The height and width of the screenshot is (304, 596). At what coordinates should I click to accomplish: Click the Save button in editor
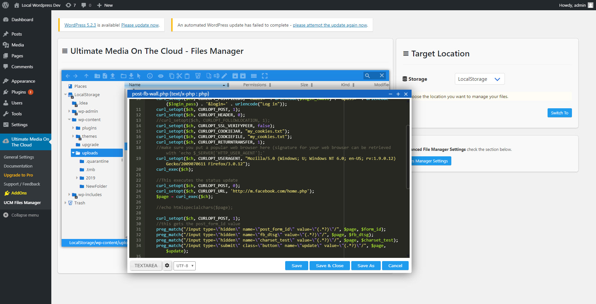[297, 266]
